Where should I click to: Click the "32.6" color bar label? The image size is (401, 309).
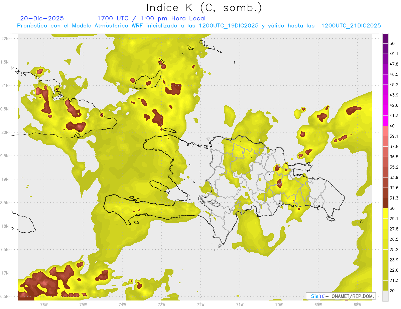pos(394,188)
